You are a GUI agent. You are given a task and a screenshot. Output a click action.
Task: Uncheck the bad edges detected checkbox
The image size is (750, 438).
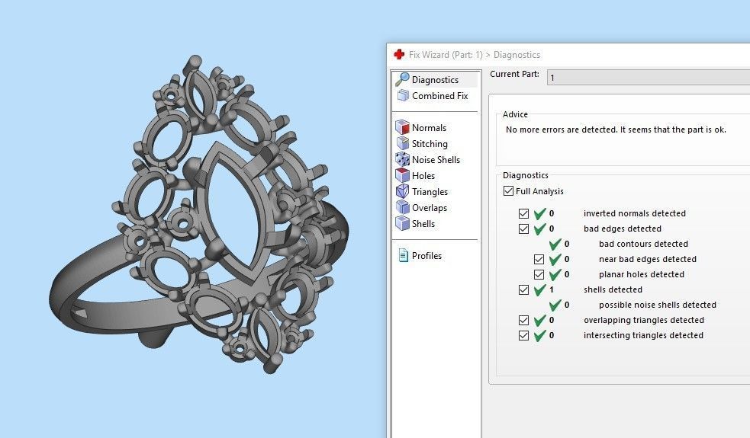click(523, 229)
